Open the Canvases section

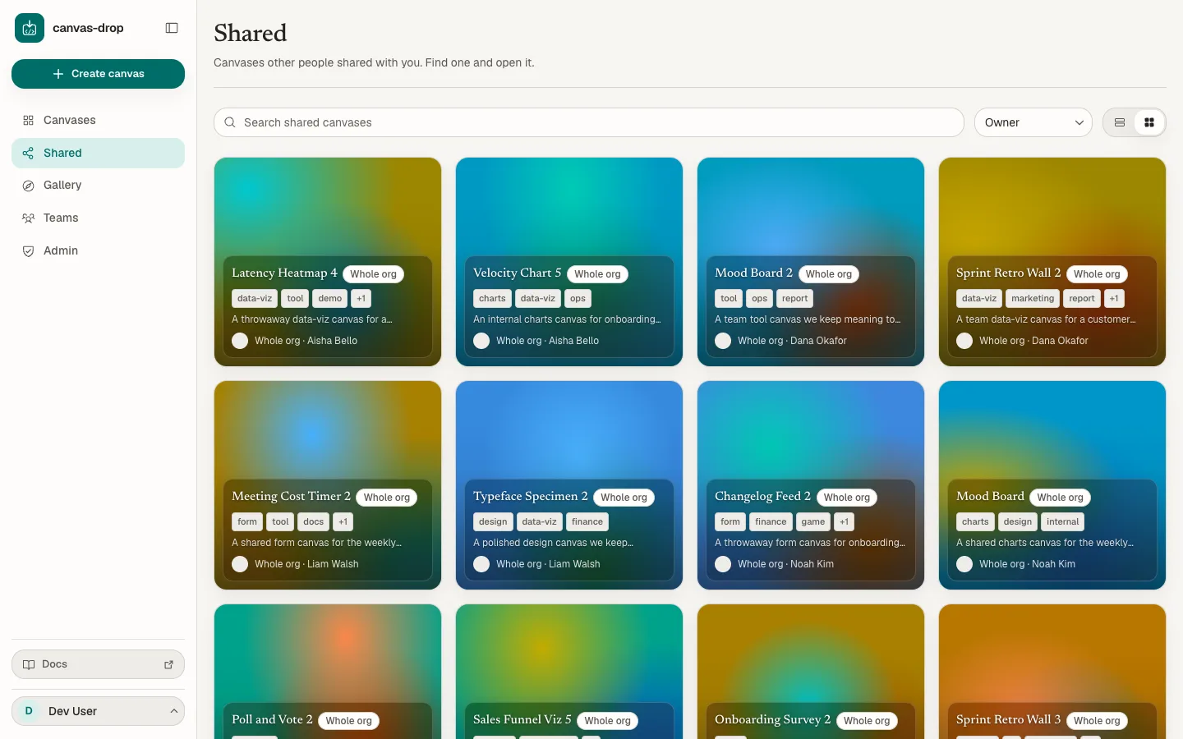coord(98,121)
